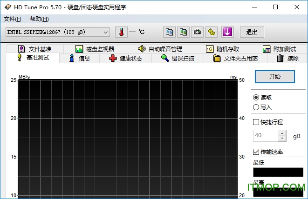
Task: Click the 最低 minimum value box
Action: [278, 172]
